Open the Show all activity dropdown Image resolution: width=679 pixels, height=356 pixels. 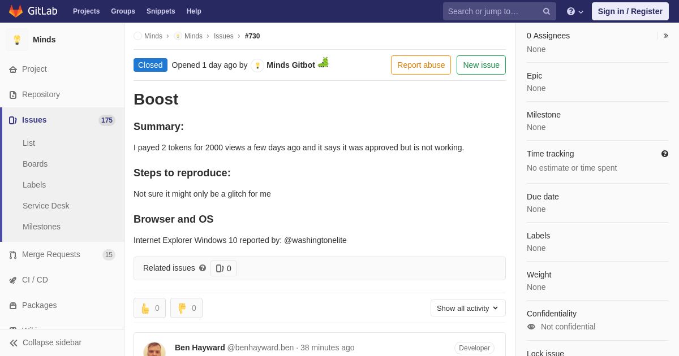(x=468, y=308)
